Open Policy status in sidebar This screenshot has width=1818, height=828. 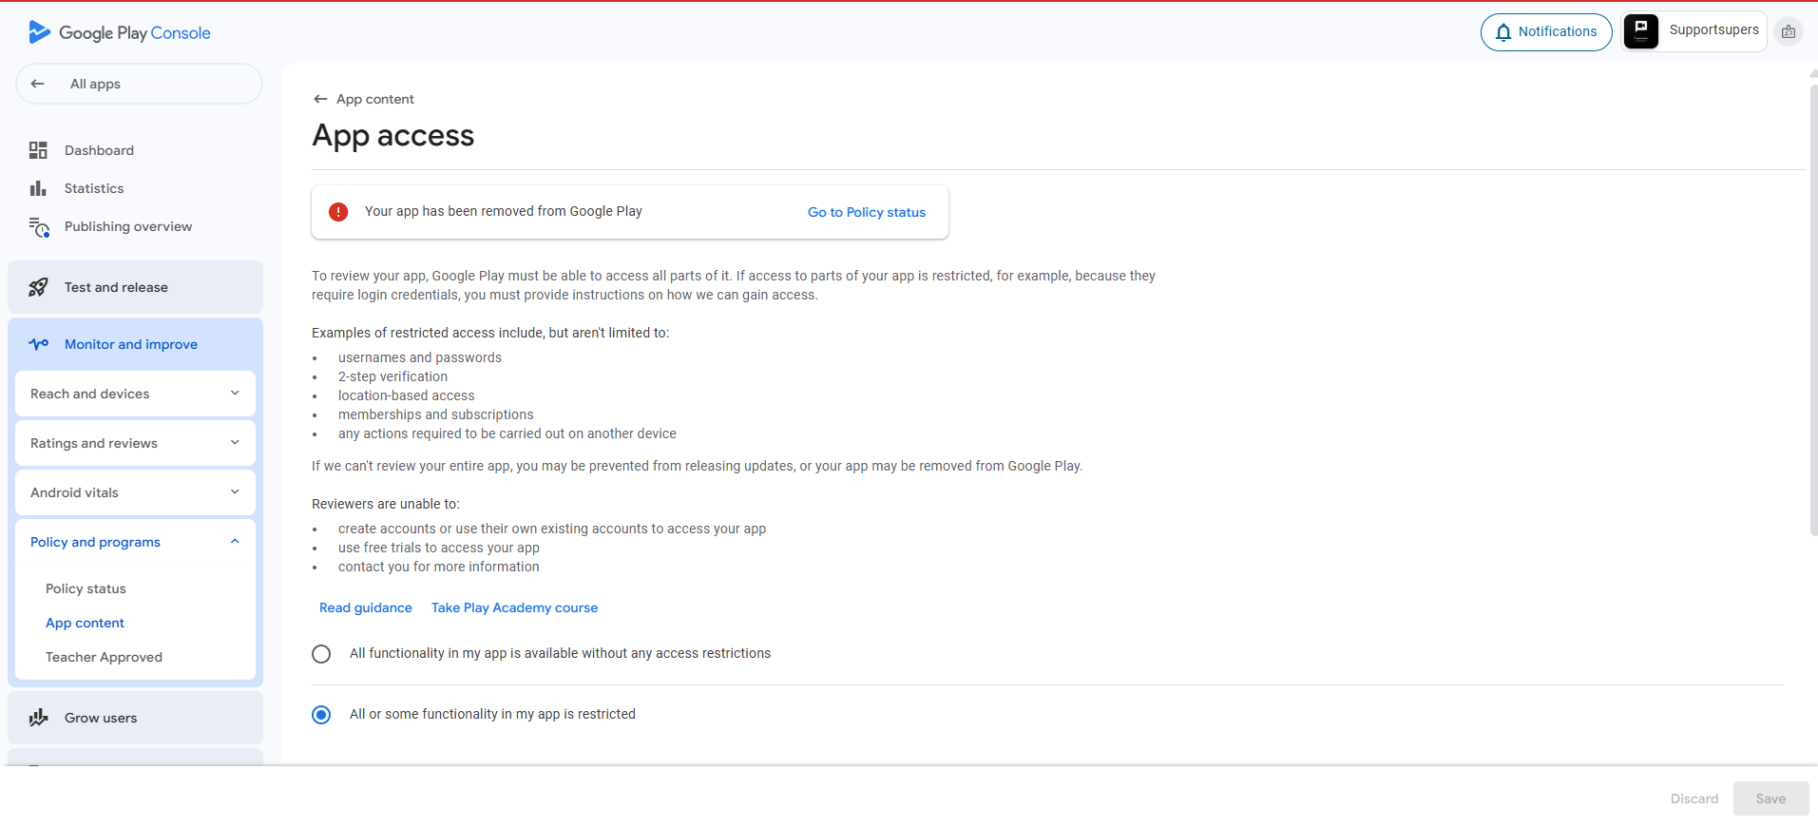pyautogui.click(x=86, y=588)
